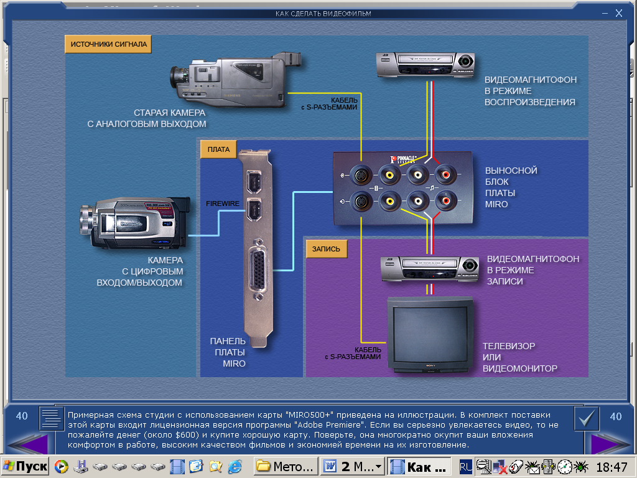The height and width of the screenshot is (478, 637).
Task: Close the КАК СДЕЛАТЬ ВИДЕОФИЛЬМ window
Action: click(x=619, y=14)
